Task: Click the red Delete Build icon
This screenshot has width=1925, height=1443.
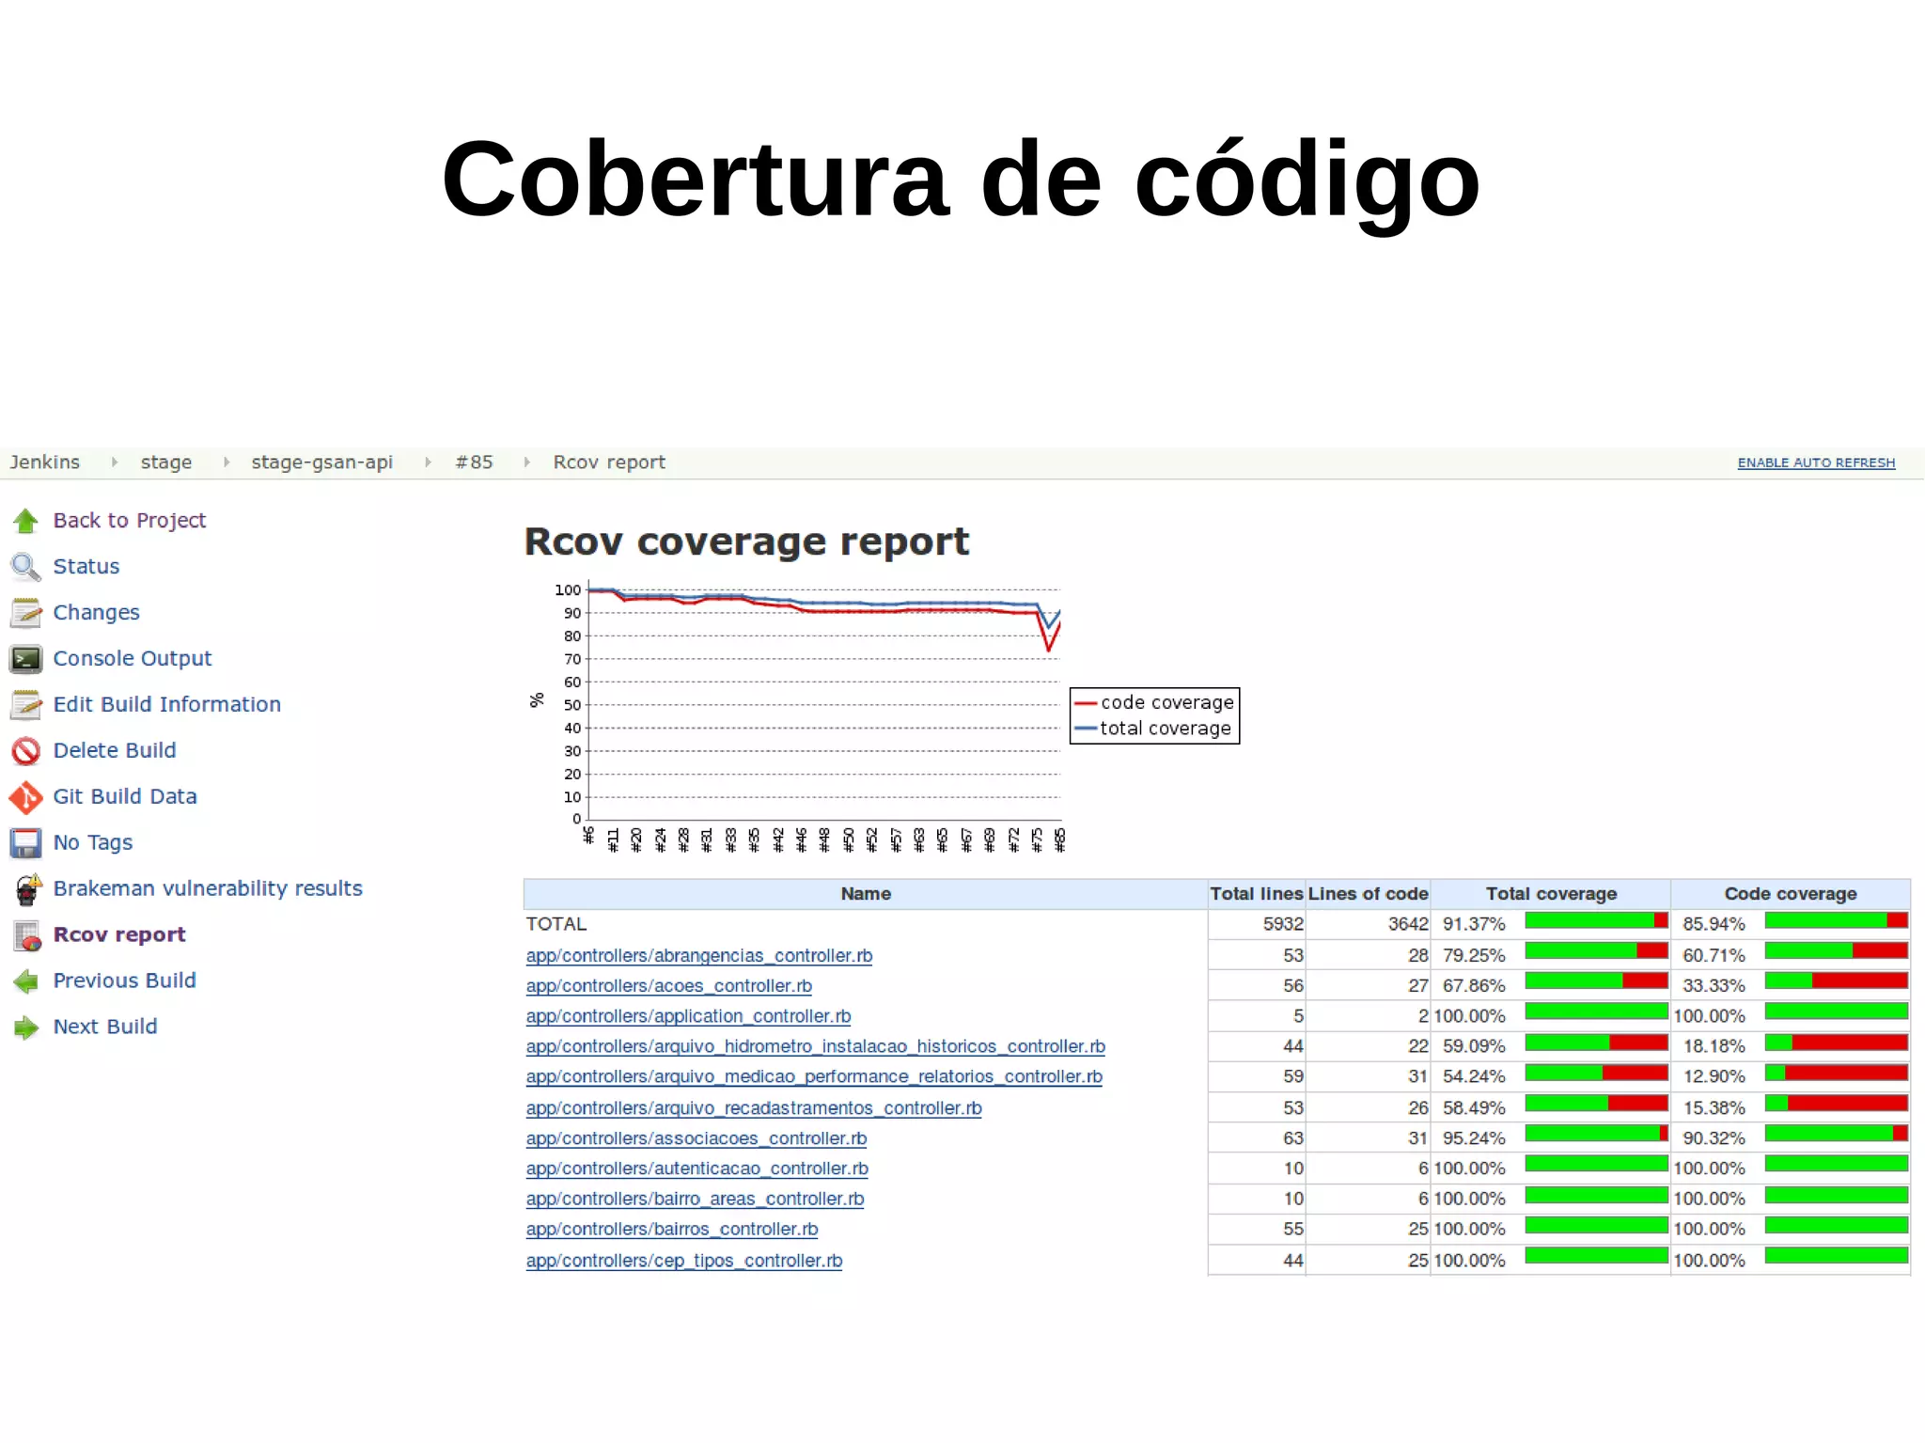Action: click(26, 751)
